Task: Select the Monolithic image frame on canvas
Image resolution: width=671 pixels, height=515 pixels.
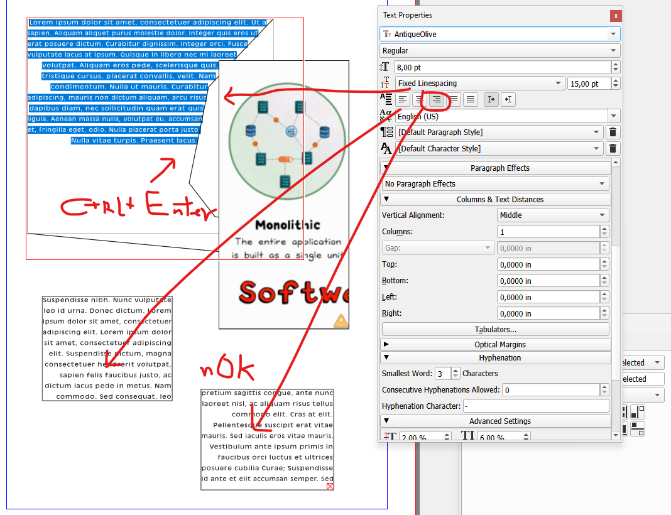Action: 284,195
